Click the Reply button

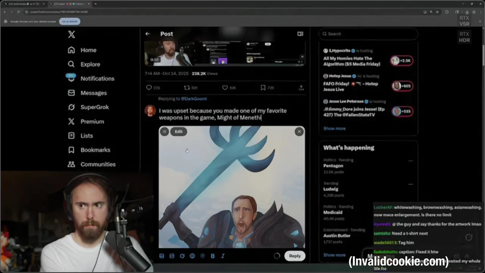295,256
